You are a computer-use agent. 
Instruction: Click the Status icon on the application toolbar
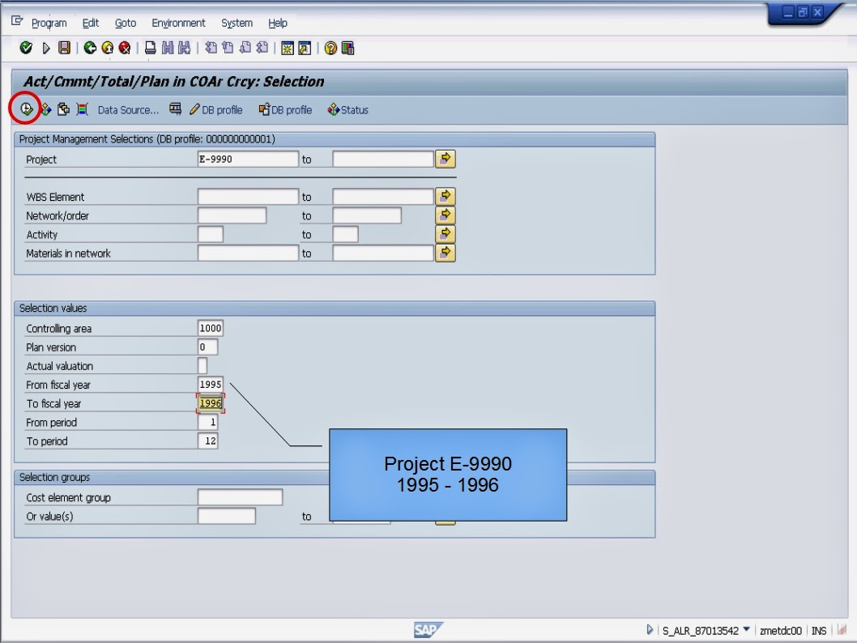(x=348, y=110)
